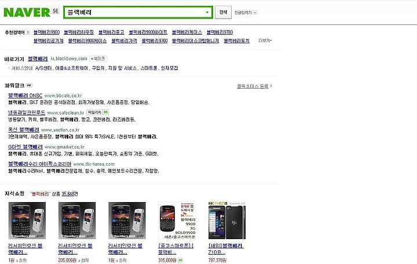
Task: Open the 블랙베리수리 아이픽스코리아 ad link
Action: pos(39,164)
